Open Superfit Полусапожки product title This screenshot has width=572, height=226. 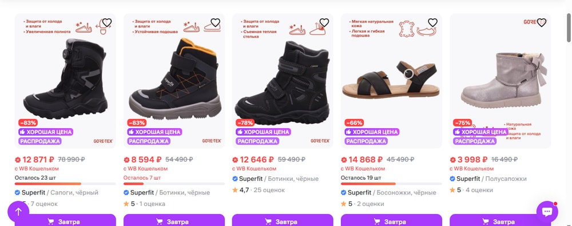[x=488, y=179]
